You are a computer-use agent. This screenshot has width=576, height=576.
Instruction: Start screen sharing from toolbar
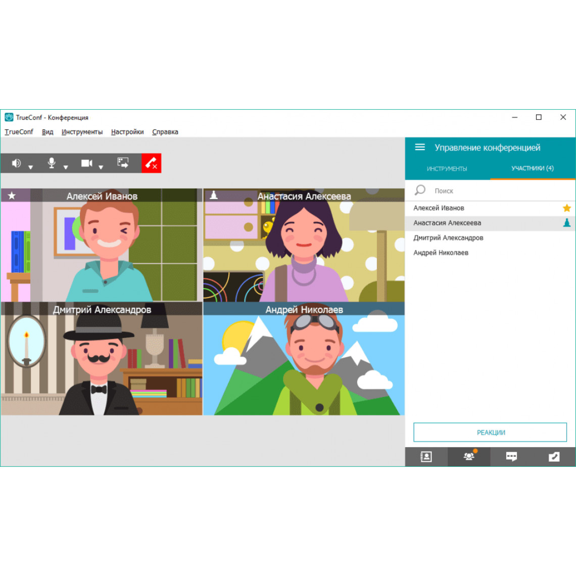pyautogui.click(x=123, y=163)
